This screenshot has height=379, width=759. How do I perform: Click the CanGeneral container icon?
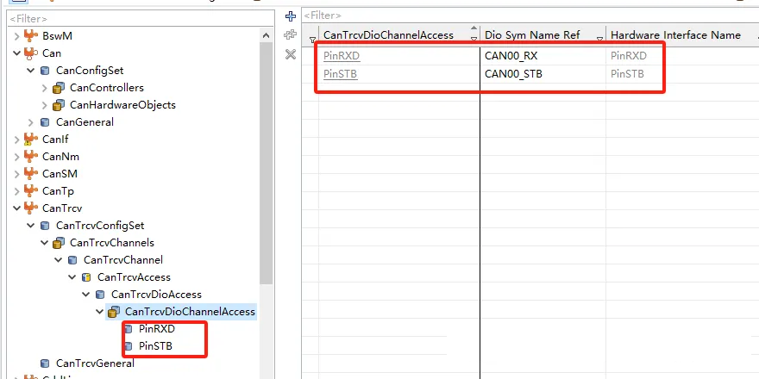click(45, 122)
